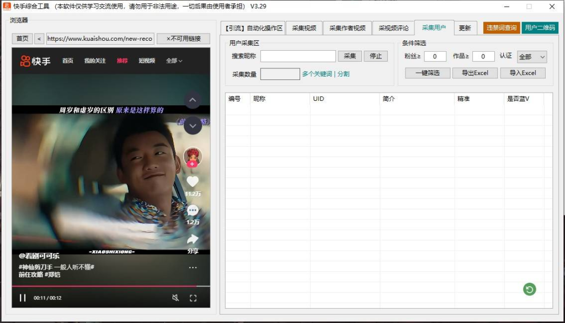Switch to the 采集视频 tab

(x=304, y=28)
